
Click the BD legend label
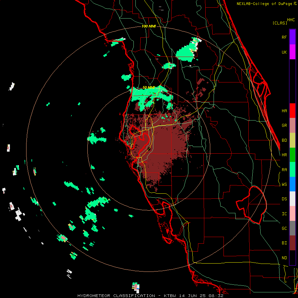(284, 140)
